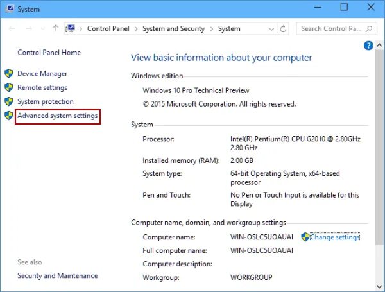The image size is (385, 292).
Task: Select the System and Security breadcrumb
Action: coord(174,28)
